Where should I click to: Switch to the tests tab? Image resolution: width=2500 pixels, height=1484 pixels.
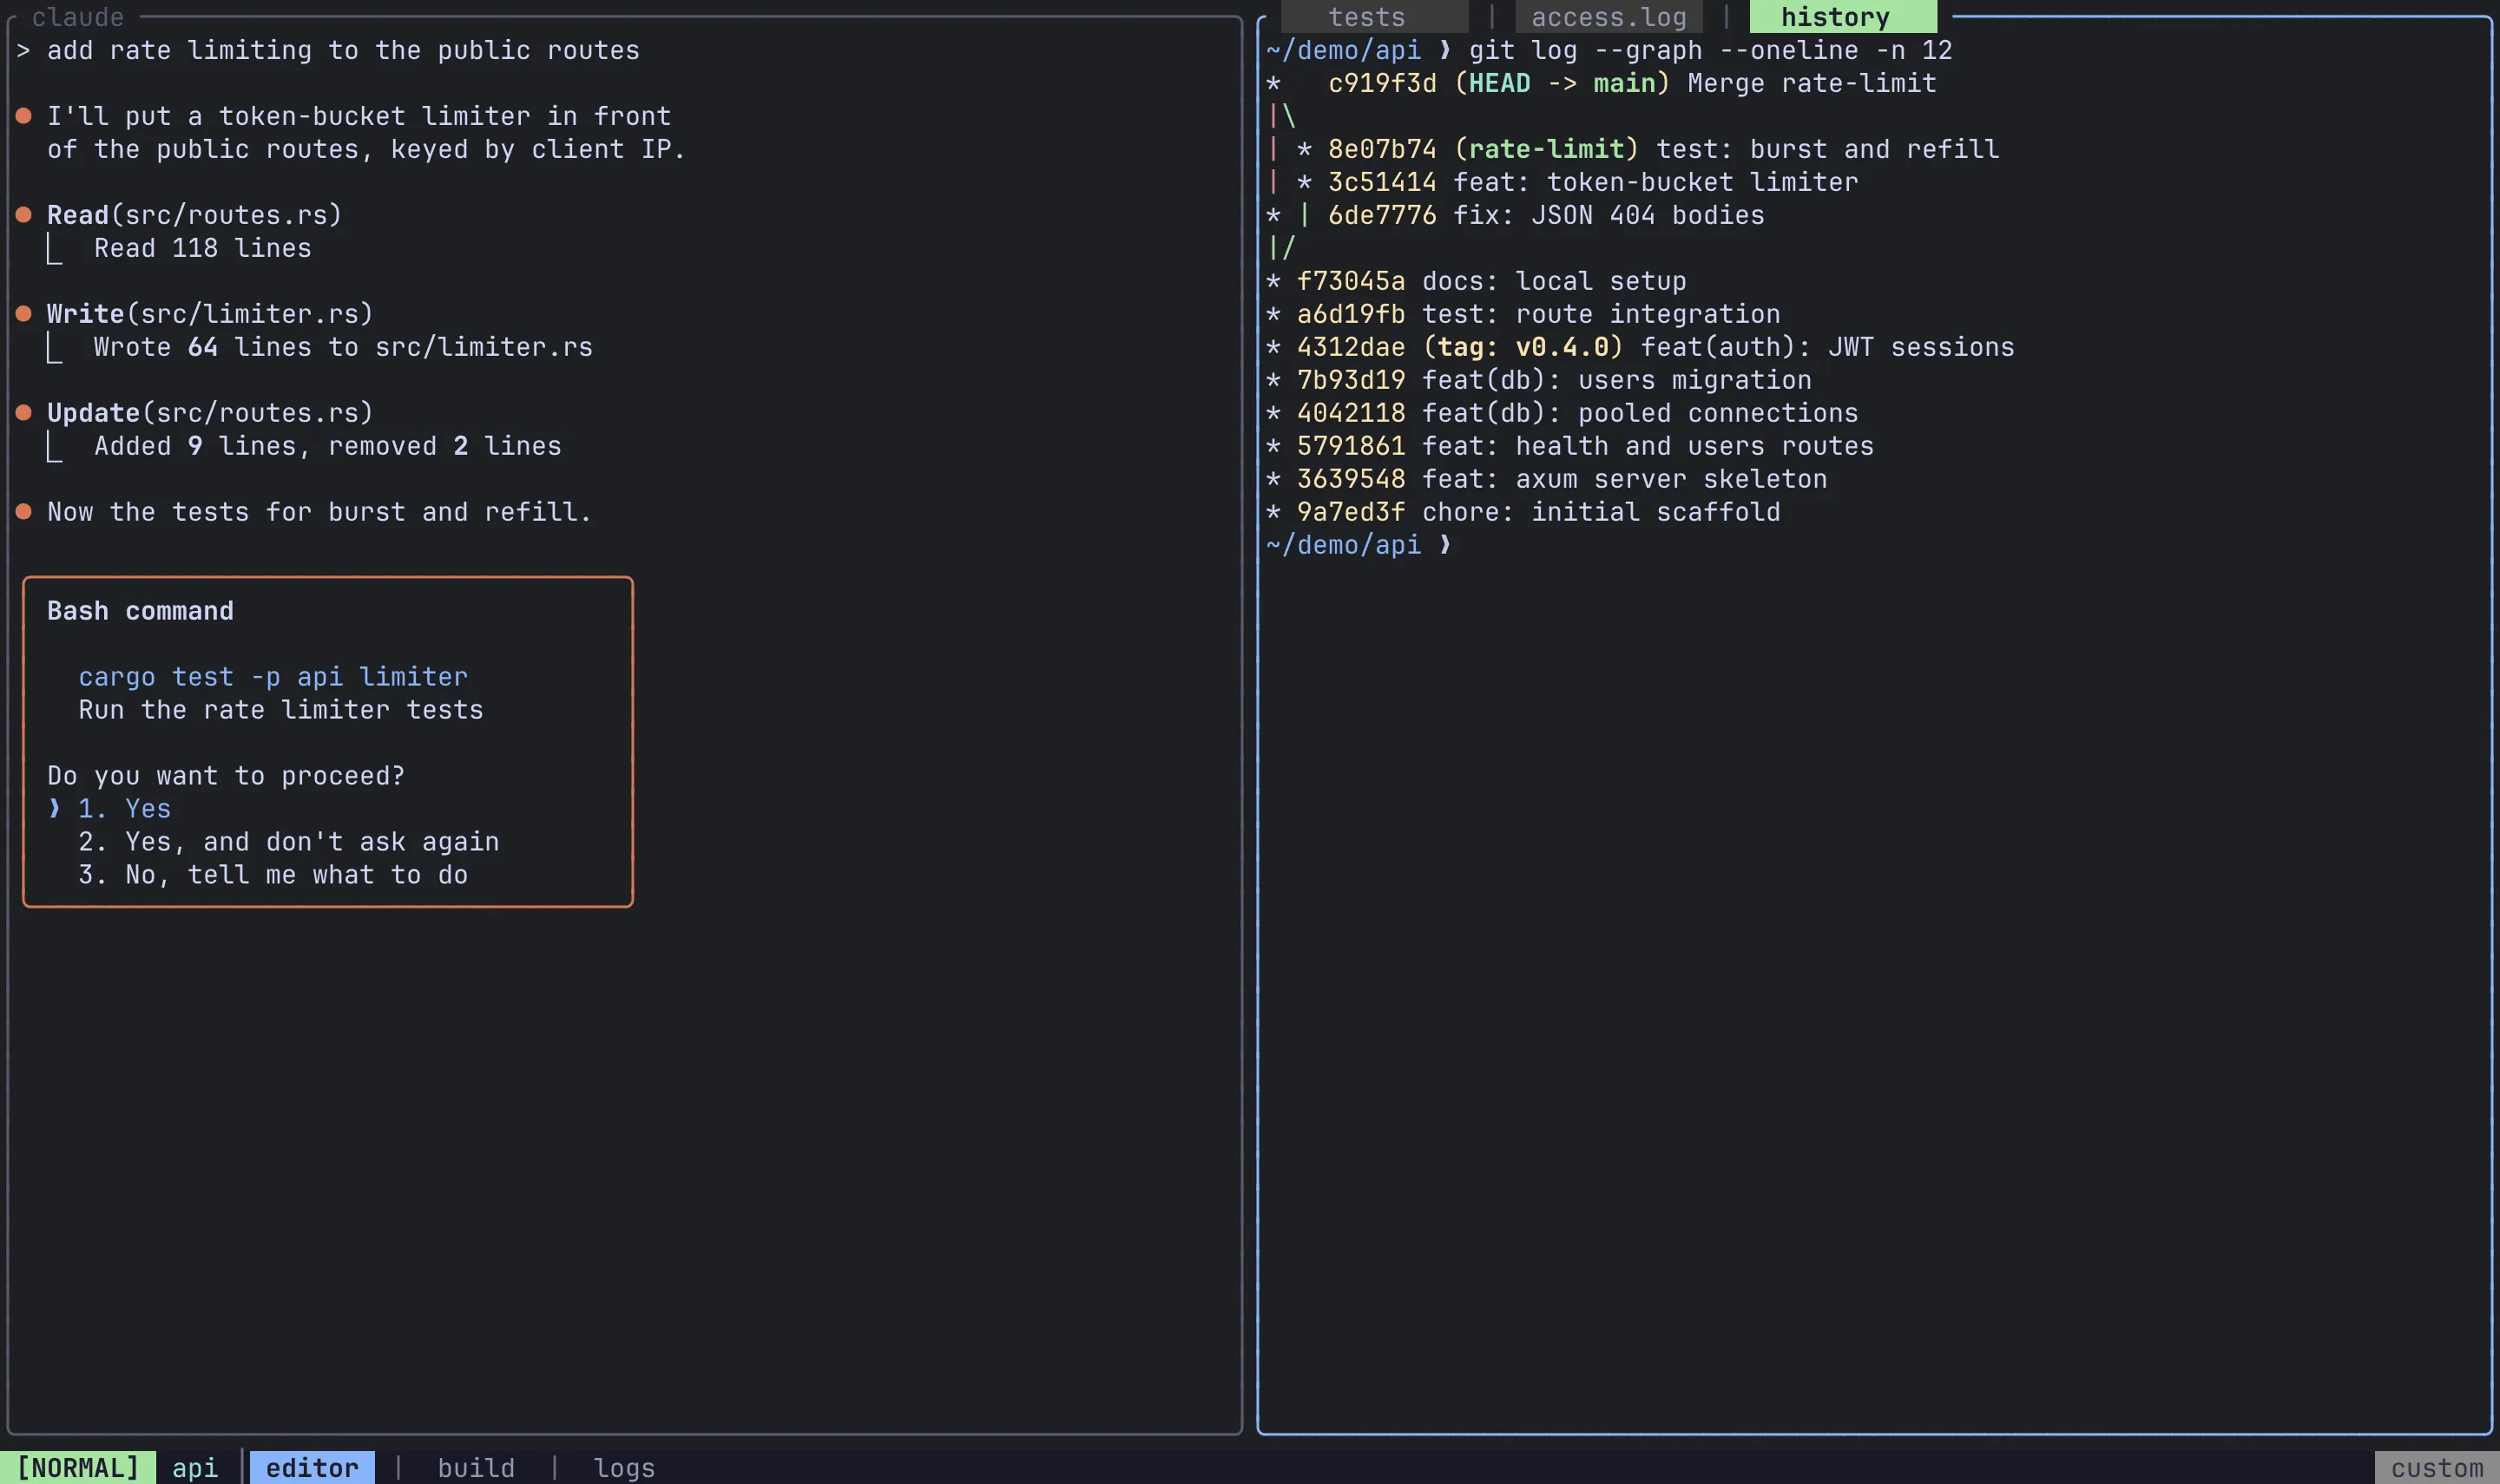(1373, 17)
